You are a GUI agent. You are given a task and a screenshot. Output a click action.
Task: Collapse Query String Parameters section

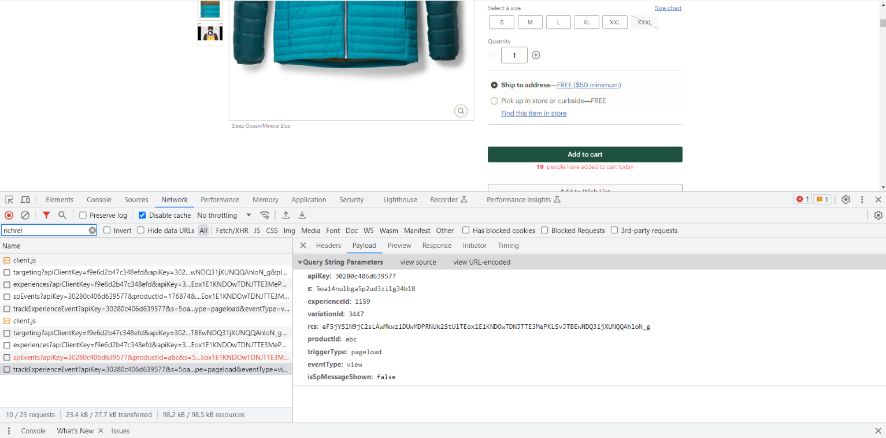[300, 262]
